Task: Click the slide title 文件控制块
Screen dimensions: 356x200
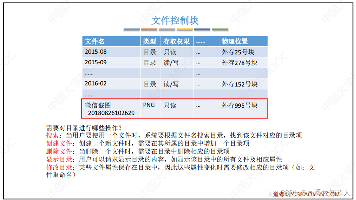Action: (175, 21)
